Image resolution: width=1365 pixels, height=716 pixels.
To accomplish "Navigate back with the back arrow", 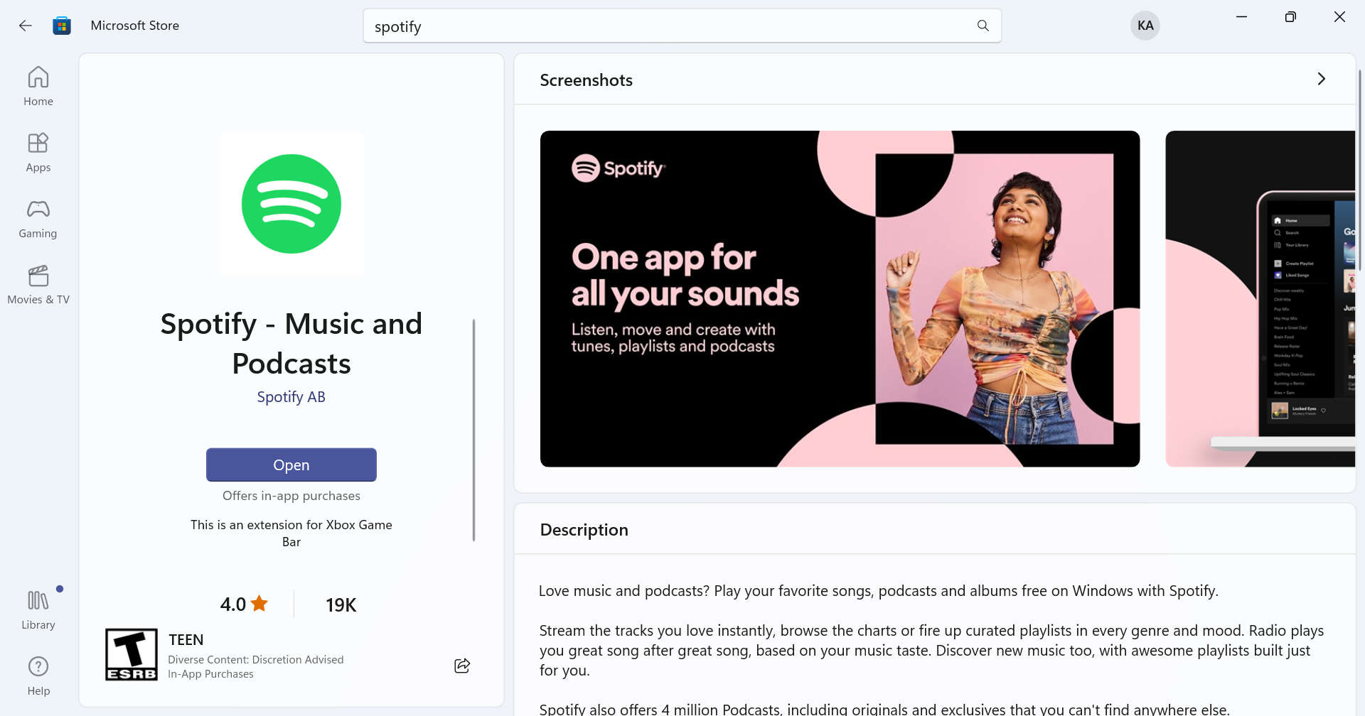I will click(x=26, y=25).
